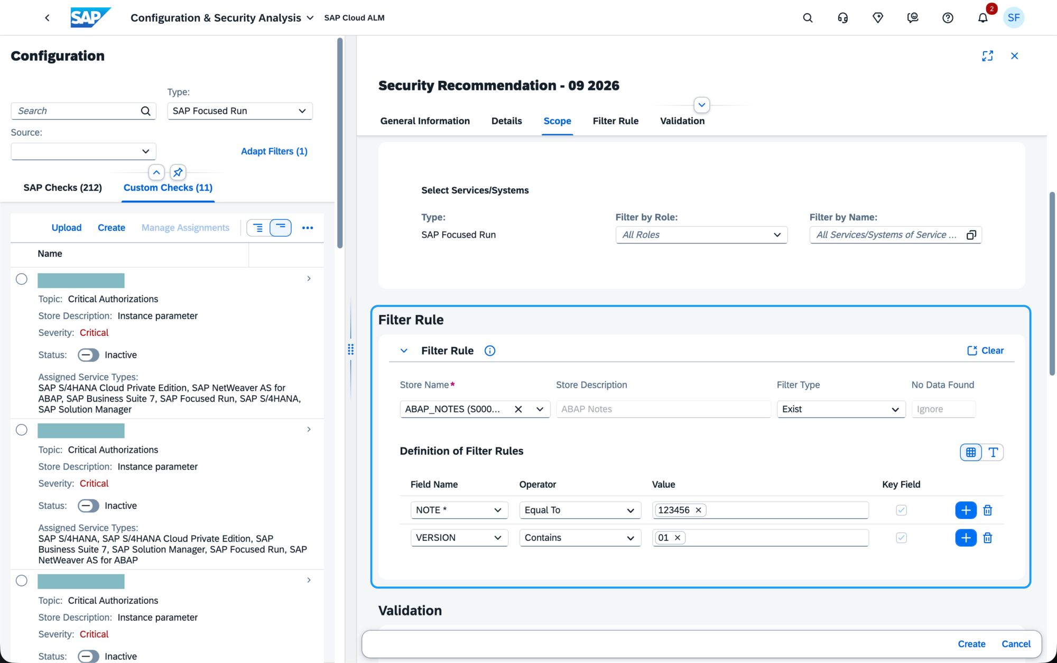Collapse the filter bar header
1057x663 pixels.
(156, 172)
